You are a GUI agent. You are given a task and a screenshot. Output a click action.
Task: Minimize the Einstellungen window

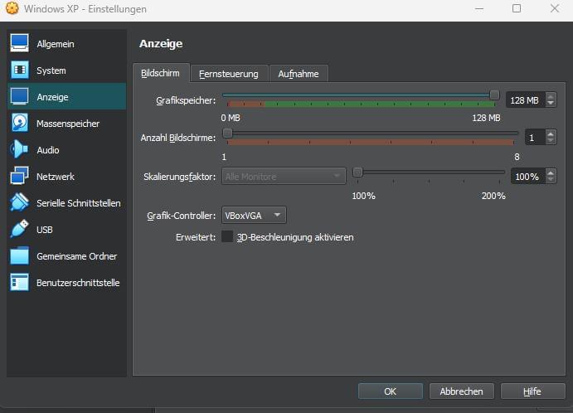pyautogui.click(x=479, y=8)
